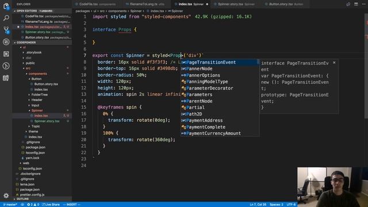
Task: Open yarn.lock file in explorer
Action: (x=42, y=158)
